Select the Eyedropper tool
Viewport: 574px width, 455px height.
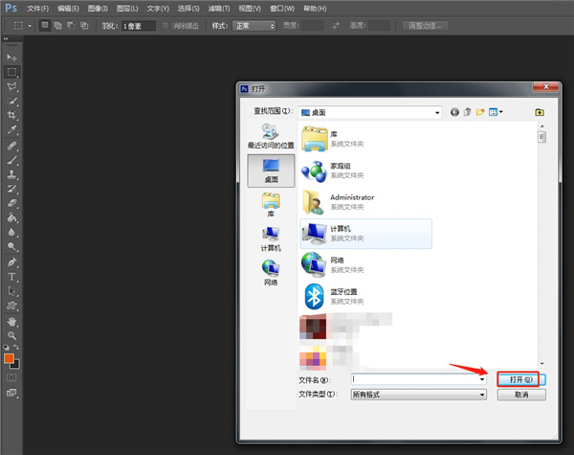coord(12,129)
